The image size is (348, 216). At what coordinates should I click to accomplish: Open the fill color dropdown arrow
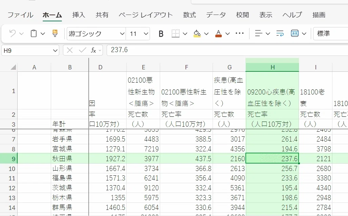point(206,34)
